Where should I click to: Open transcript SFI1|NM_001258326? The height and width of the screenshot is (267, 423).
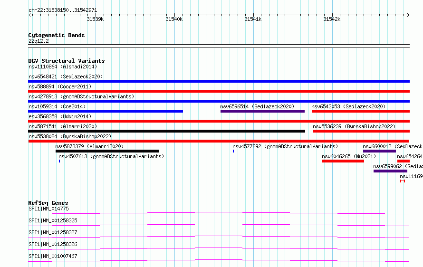(x=53, y=244)
